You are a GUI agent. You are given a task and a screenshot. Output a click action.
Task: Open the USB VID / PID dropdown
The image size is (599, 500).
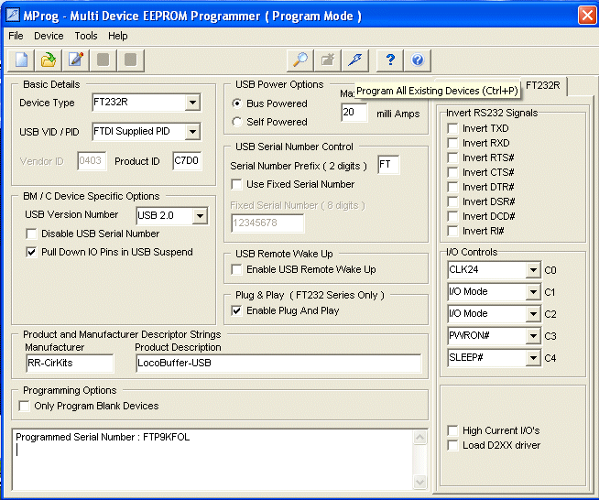[x=193, y=132]
